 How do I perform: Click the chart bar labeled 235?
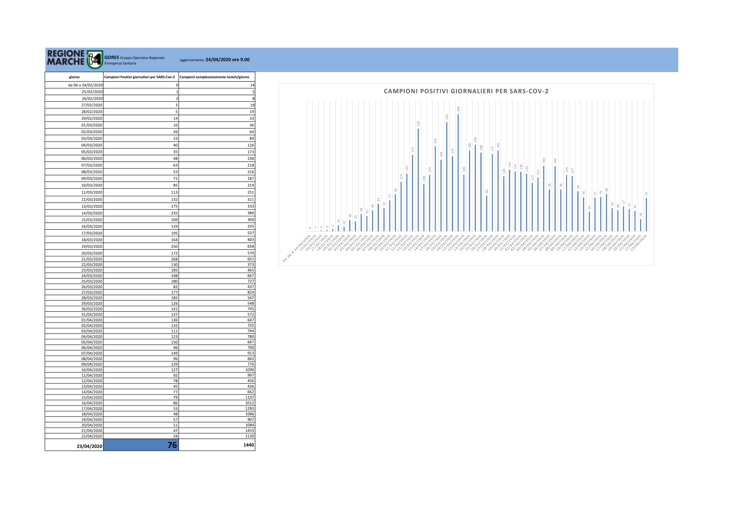click(418, 180)
